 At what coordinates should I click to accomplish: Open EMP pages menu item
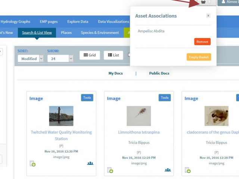pos(49,22)
